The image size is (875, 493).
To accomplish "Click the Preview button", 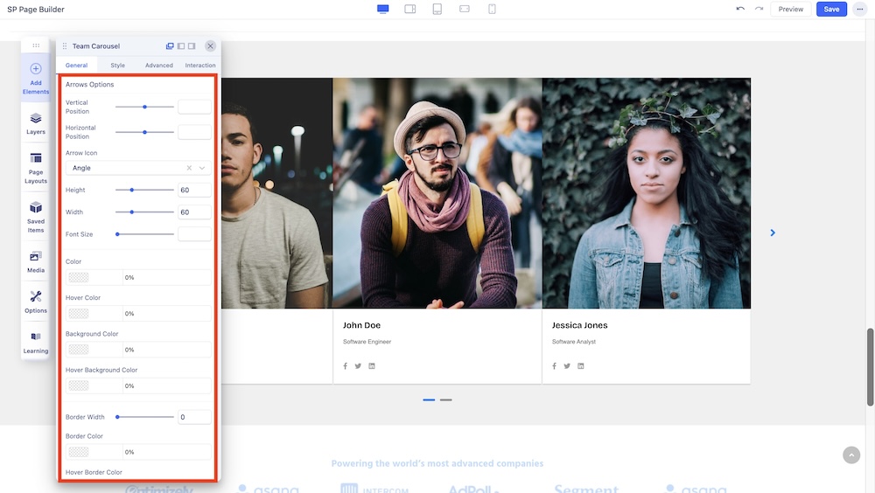I will coord(790,9).
